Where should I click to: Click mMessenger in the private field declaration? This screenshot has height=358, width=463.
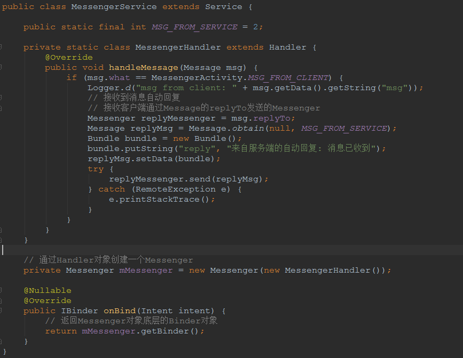[x=146, y=271]
